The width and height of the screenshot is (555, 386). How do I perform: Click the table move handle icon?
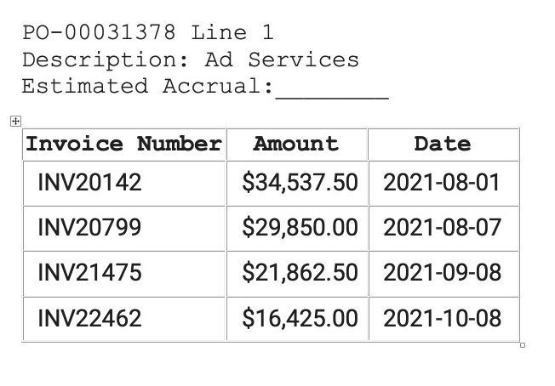tap(15, 122)
